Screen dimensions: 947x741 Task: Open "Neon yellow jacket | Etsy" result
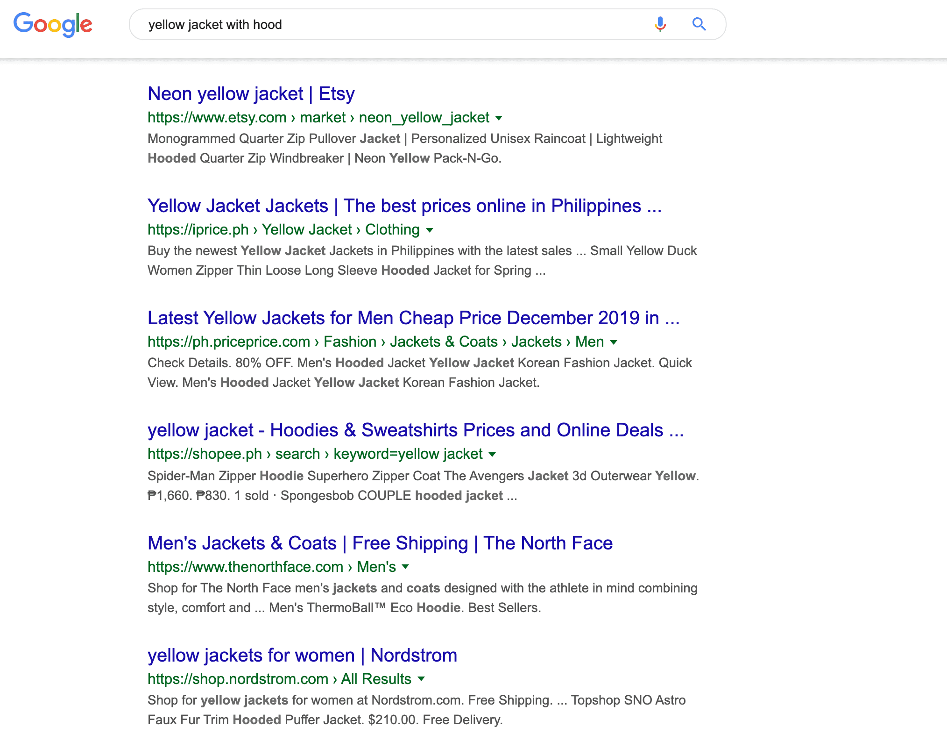click(x=251, y=94)
